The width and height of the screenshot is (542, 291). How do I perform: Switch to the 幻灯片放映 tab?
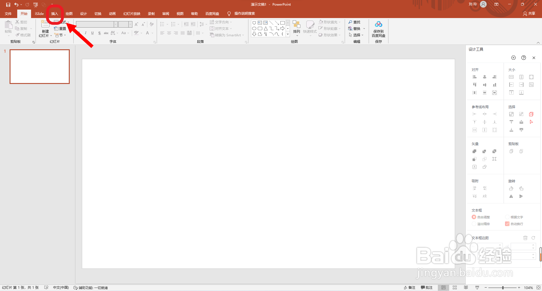coord(132,14)
